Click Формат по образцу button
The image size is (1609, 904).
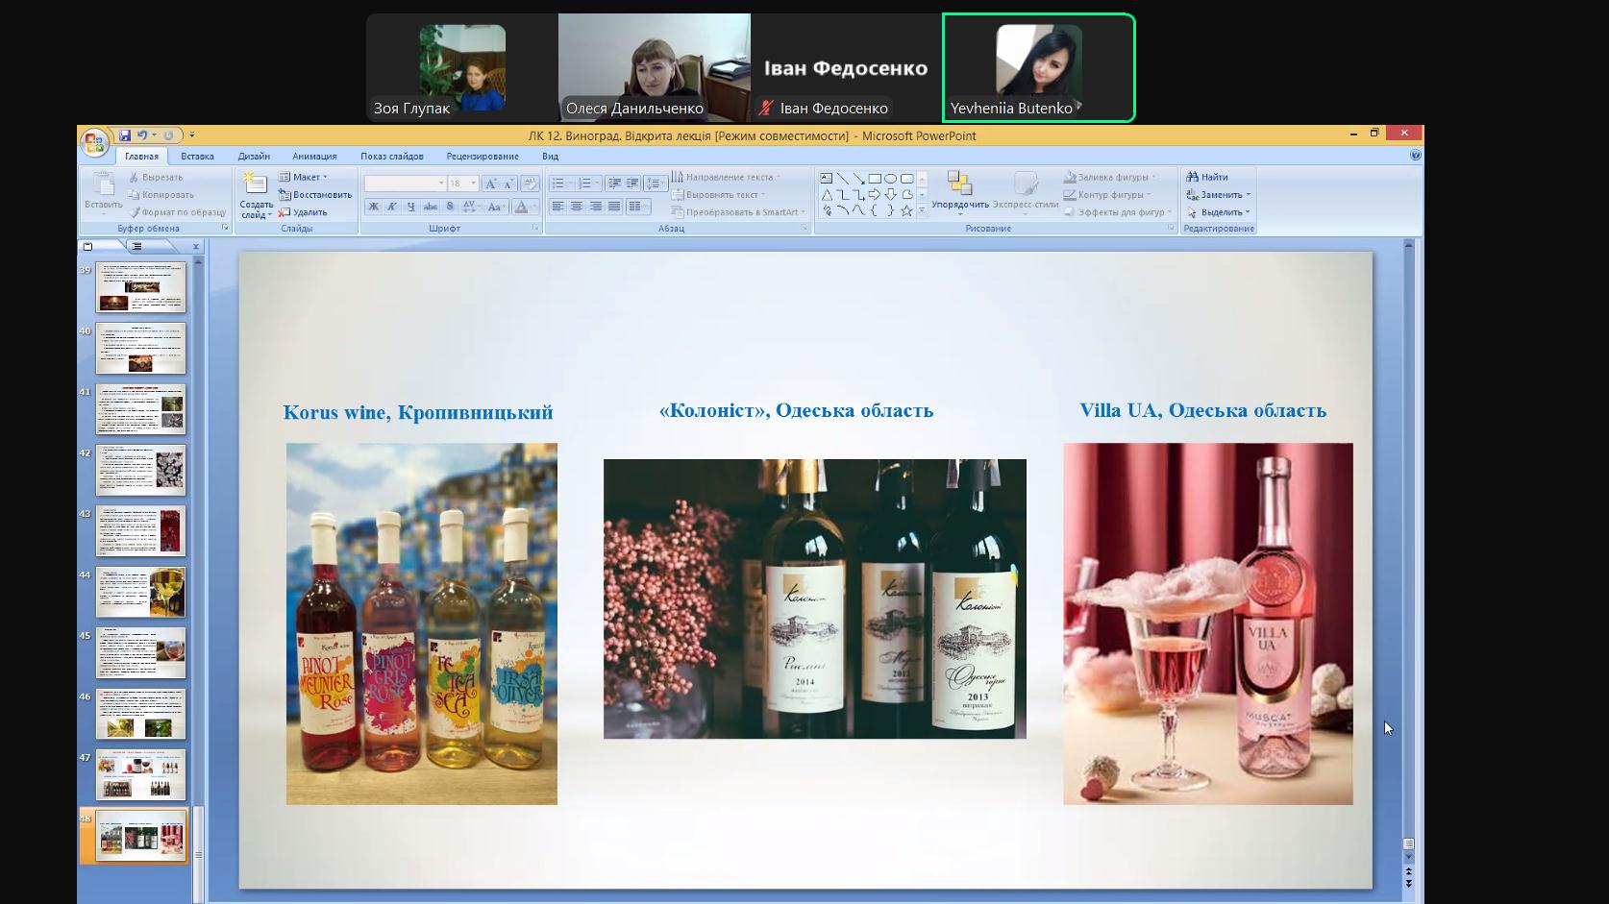[x=177, y=212]
